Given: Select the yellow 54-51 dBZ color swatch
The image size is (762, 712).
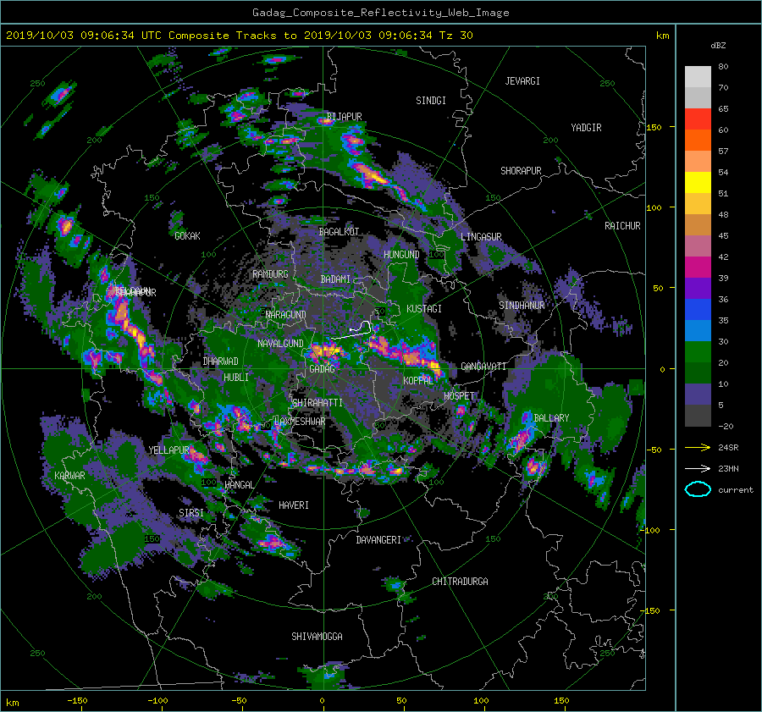Looking at the screenshot, I should [x=698, y=182].
